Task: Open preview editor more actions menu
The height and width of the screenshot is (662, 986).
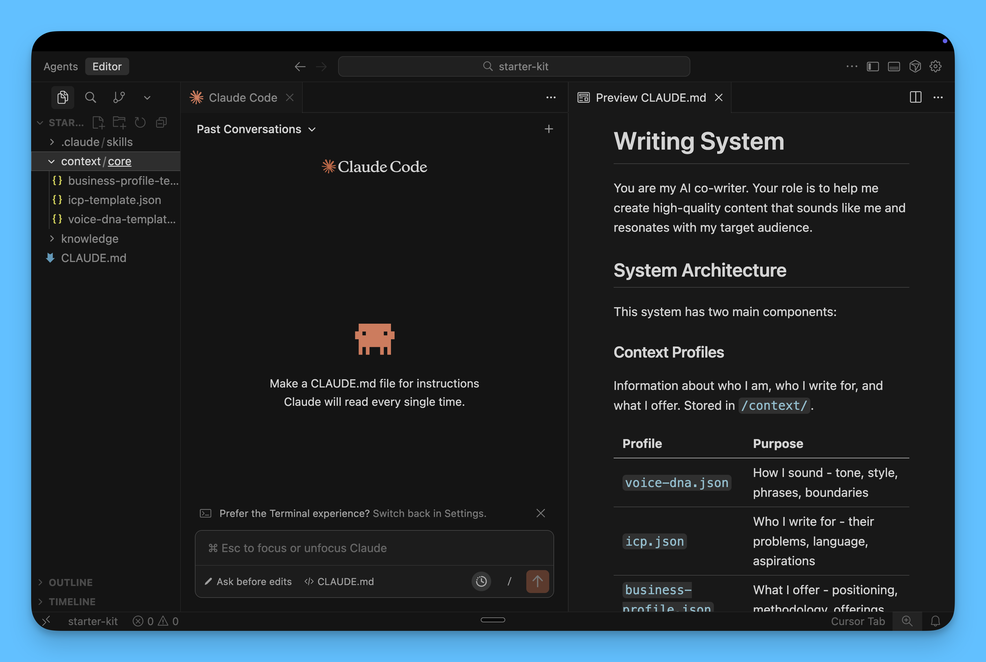Action: tap(938, 97)
